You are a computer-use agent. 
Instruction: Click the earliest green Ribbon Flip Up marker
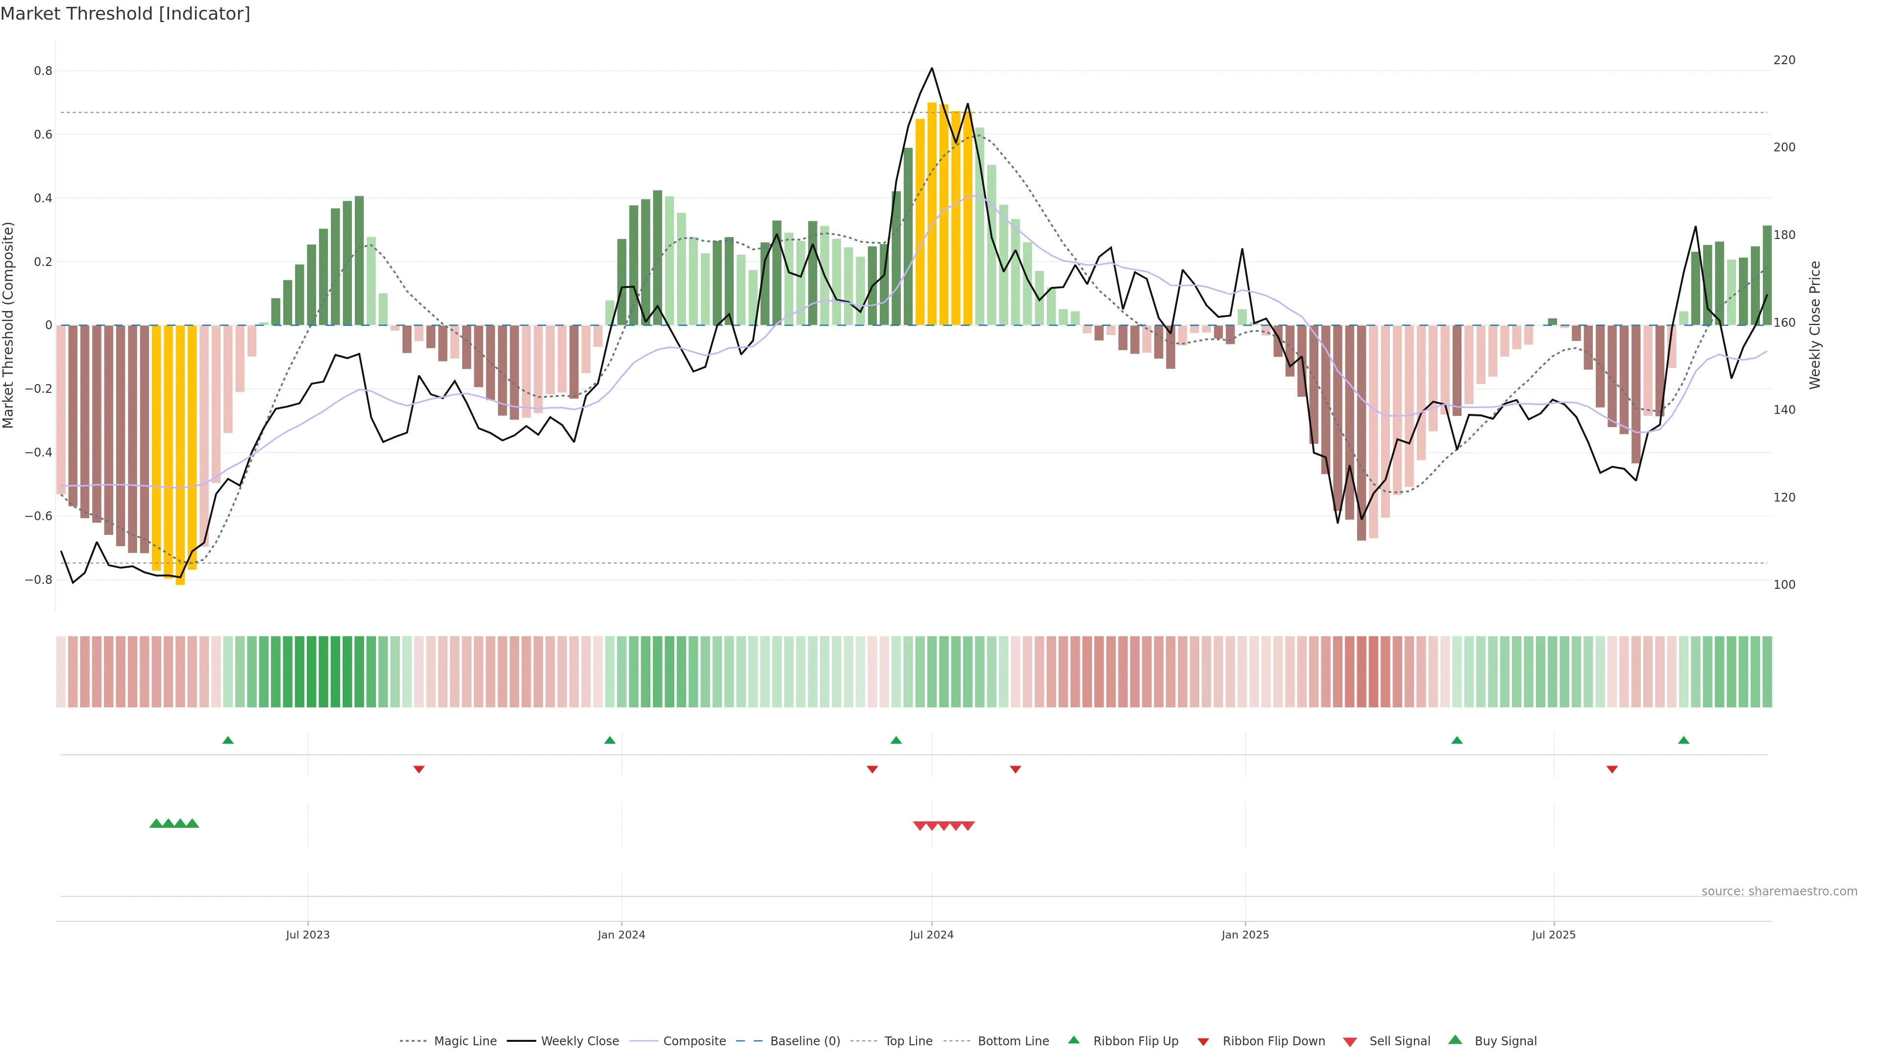(228, 741)
